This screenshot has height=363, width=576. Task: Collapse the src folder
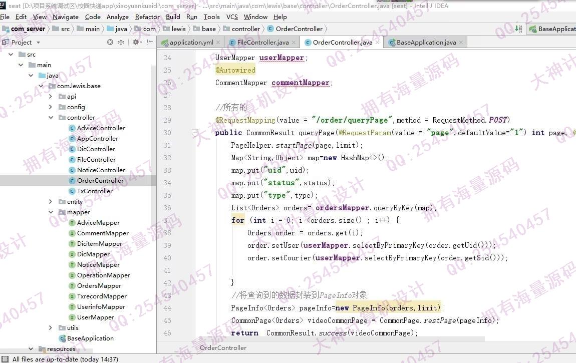point(11,54)
